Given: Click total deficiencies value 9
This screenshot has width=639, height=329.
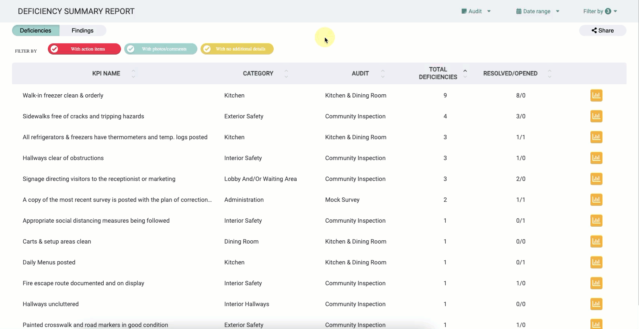Looking at the screenshot, I should pos(445,95).
